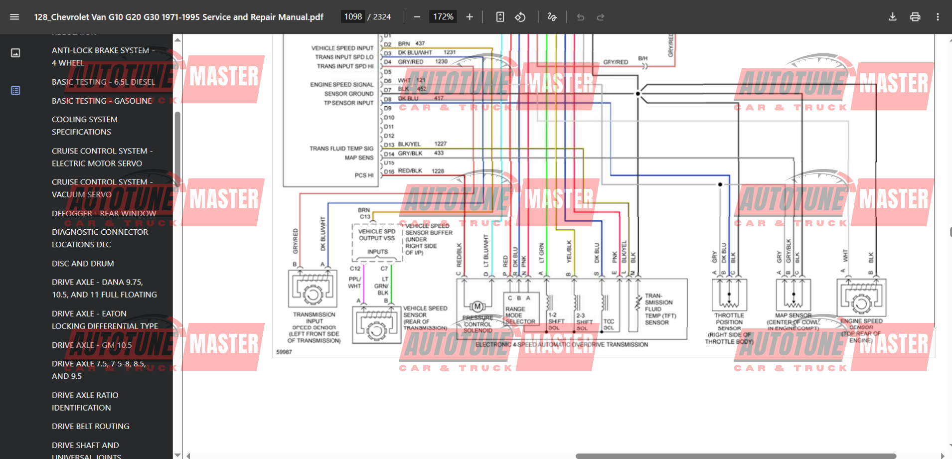Open the more actions menu
This screenshot has width=952, height=459.
(x=938, y=17)
